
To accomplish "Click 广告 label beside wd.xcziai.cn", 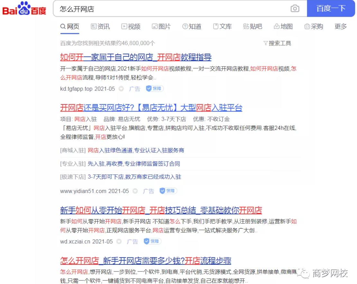I will [132, 242].
